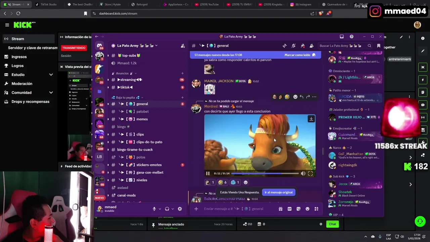
Task: Seek in the chat video progress bar
Action: point(265,173)
